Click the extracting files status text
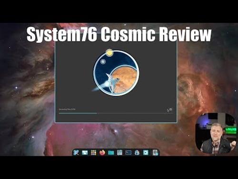 tap(67, 109)
